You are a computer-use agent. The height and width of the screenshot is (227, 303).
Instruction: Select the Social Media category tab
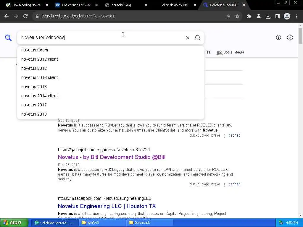click(230, 52)
